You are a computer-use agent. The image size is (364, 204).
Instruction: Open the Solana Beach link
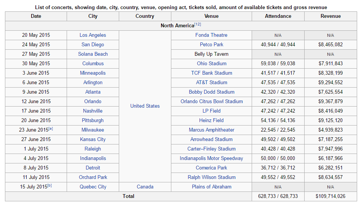click(x=93, y=54)
